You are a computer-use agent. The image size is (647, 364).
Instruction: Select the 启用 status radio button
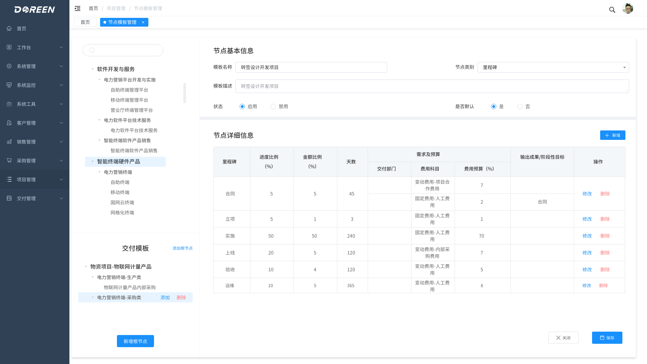[x=242, y=107]
